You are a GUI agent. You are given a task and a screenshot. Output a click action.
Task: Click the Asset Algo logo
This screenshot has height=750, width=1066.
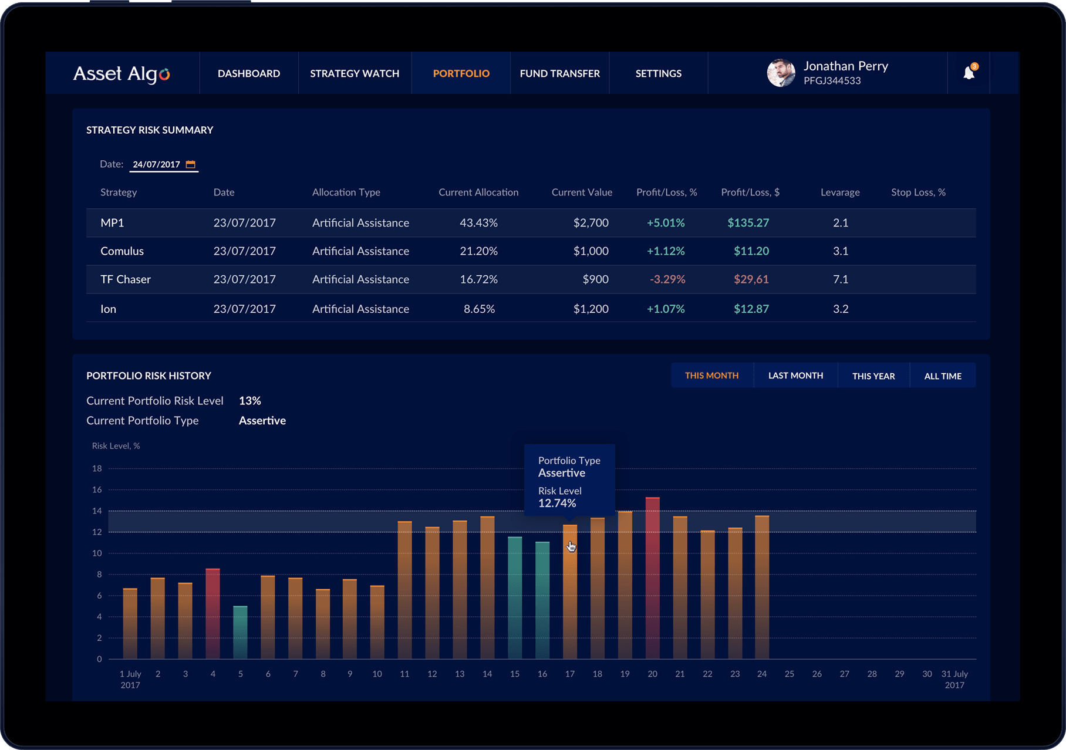point(122,73)
